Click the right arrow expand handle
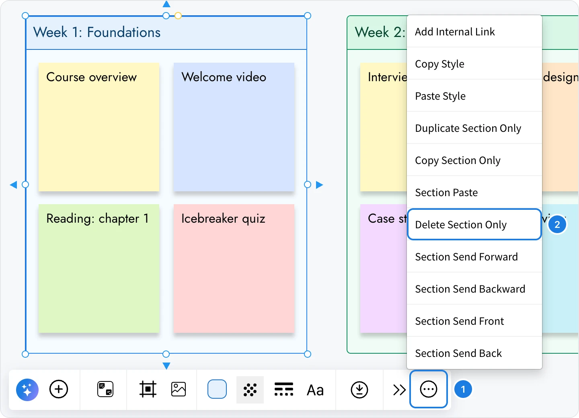 click(x=320, y=185)
